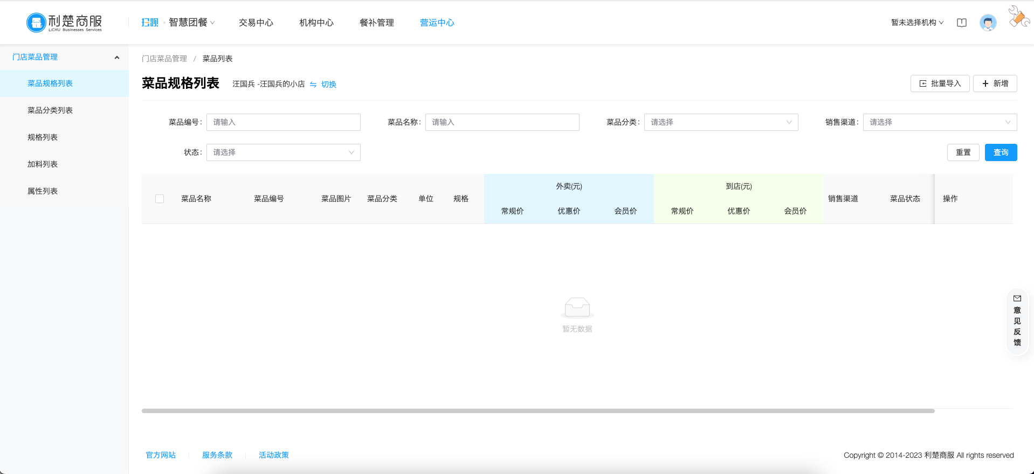Image resolution: width=1034 pixels, height=474 pixels.
Task: Click the 暂无数据 empty-state text
Action: click(x=577, y=329)
